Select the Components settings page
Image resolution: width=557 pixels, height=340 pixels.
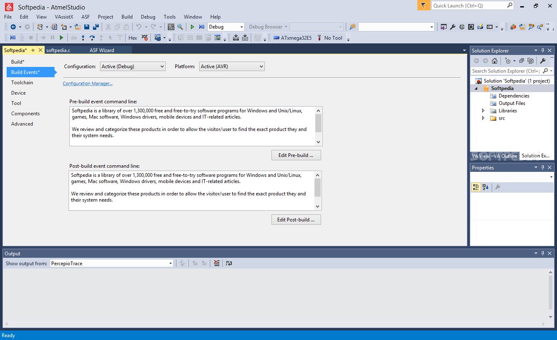pyautogui.click(x=26, y=114)
